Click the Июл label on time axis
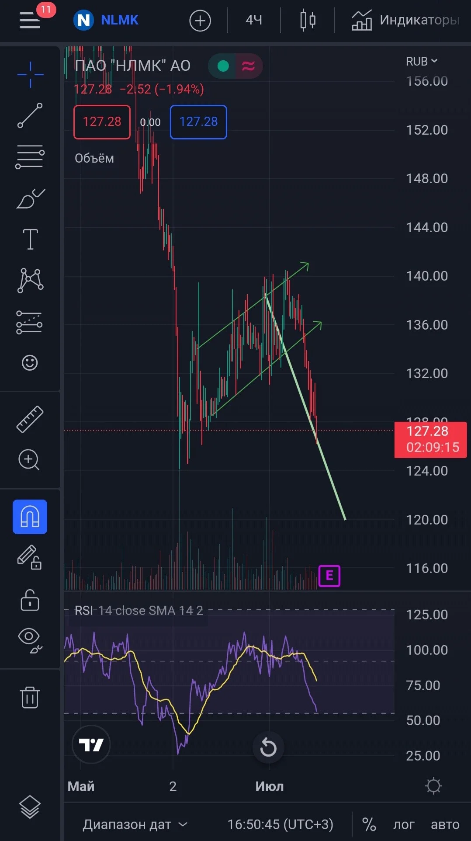This screenshot has width=471, height=841. tap(269, 786)
